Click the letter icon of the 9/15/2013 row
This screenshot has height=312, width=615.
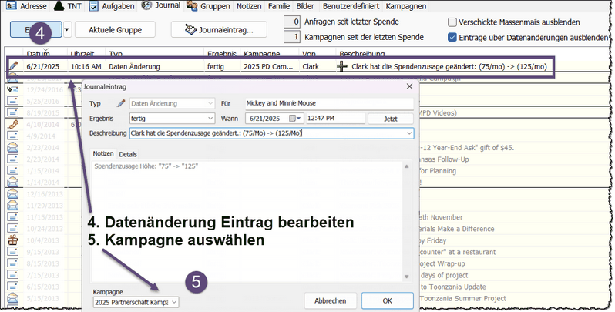tap(13, 252)
